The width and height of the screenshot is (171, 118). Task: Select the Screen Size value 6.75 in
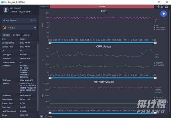[23, 103]
